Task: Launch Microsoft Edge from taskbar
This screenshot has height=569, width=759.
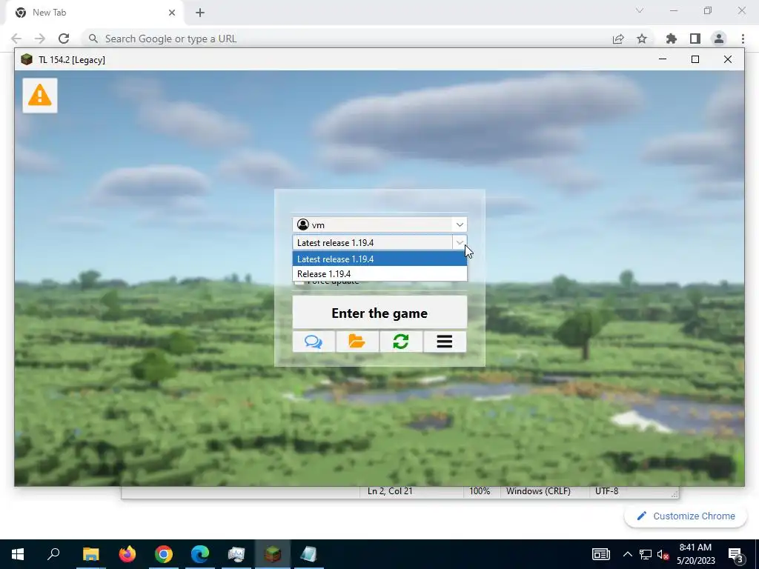Action: [x=200, y=554]
